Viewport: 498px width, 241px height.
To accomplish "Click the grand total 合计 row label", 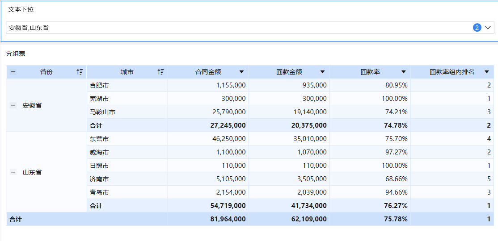I will coord(16,219).
